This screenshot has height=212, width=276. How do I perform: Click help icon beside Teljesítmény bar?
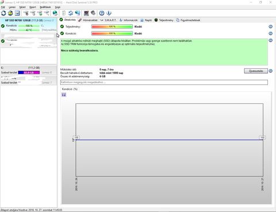click(x=270, y=26)
